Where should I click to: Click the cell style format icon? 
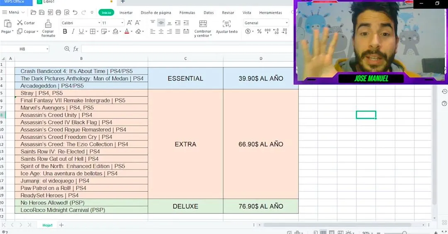(104, 31)
